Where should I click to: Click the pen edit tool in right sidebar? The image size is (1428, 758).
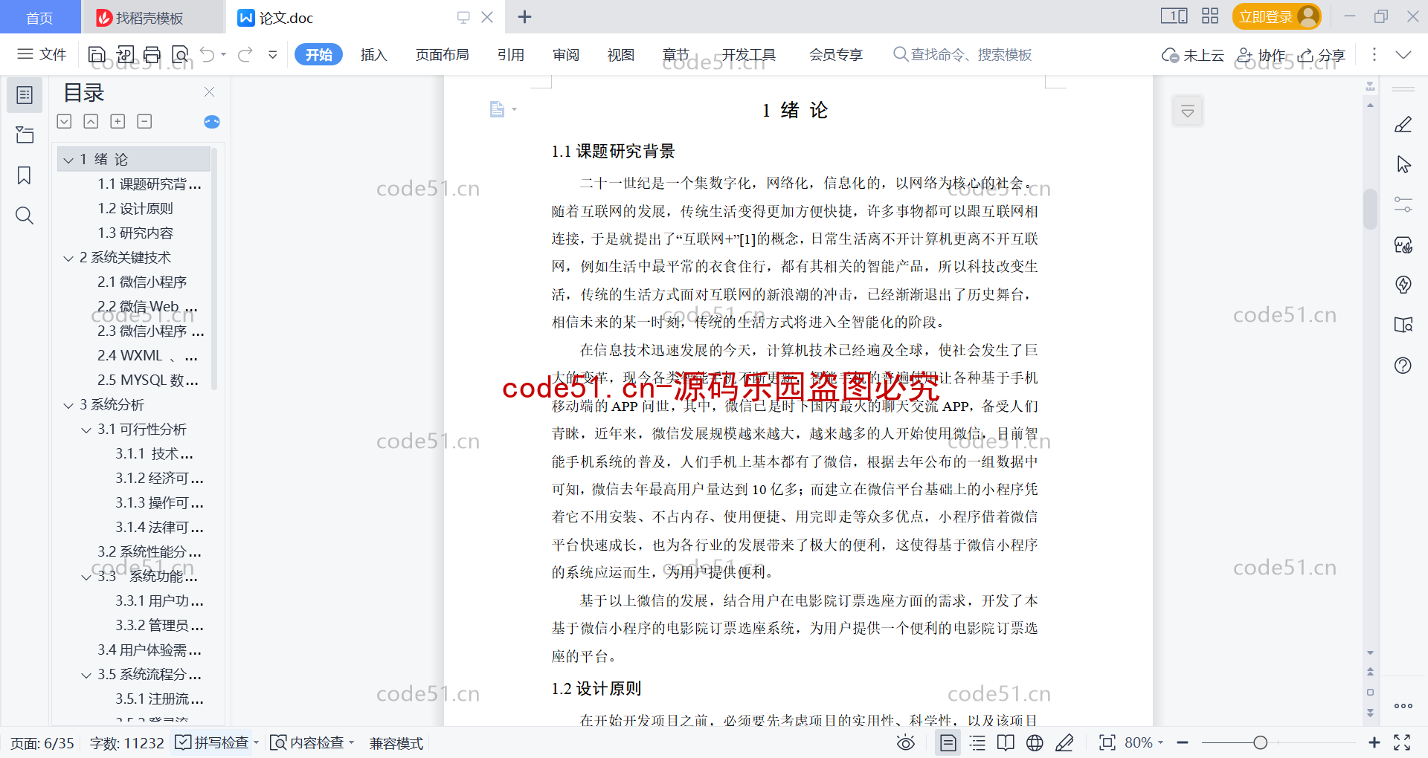point(1403,124)
